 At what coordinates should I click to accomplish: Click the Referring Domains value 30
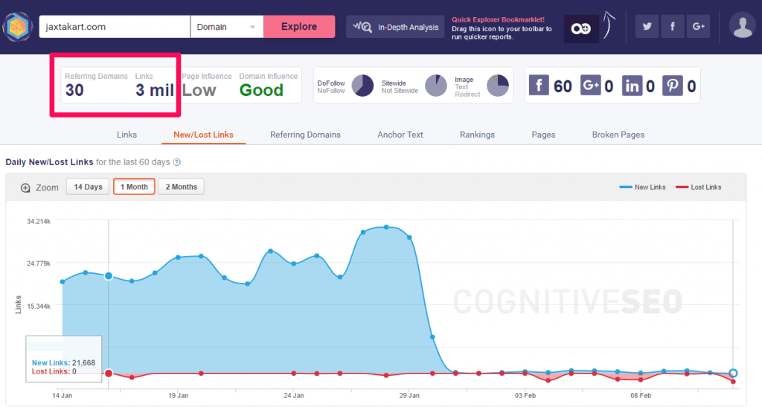tap(74, 90)
